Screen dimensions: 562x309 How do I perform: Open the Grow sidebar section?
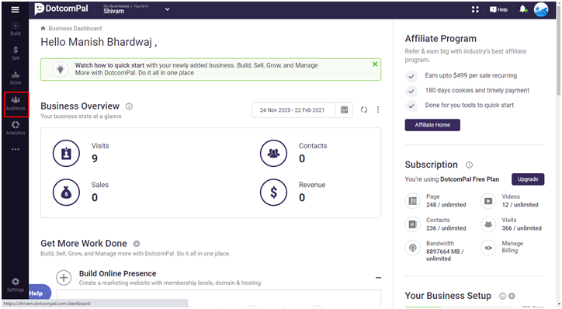point(16,78)
